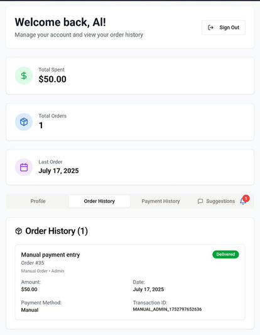This screenshot has height=335, width=260.
Task: Click the green dollar sign icon
Action: (x=24, y=75)
